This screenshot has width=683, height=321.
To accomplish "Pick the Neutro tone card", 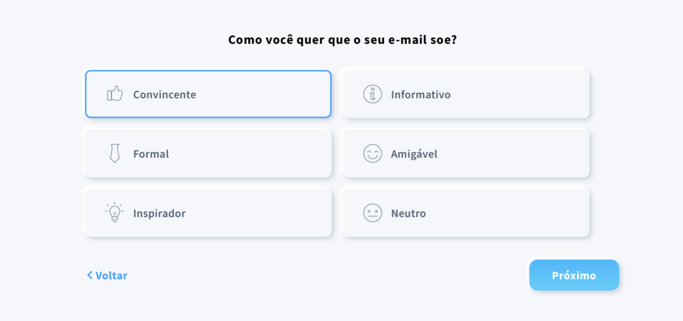I will [x=466, y=212].
